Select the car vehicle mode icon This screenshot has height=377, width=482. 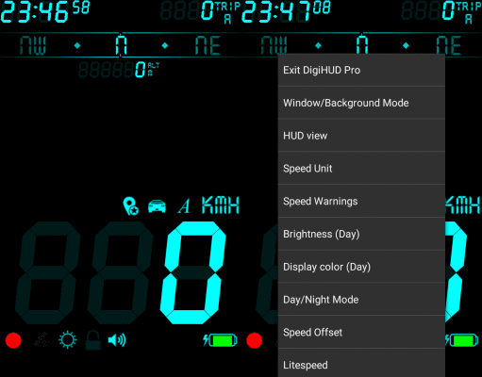click(157, 206)
